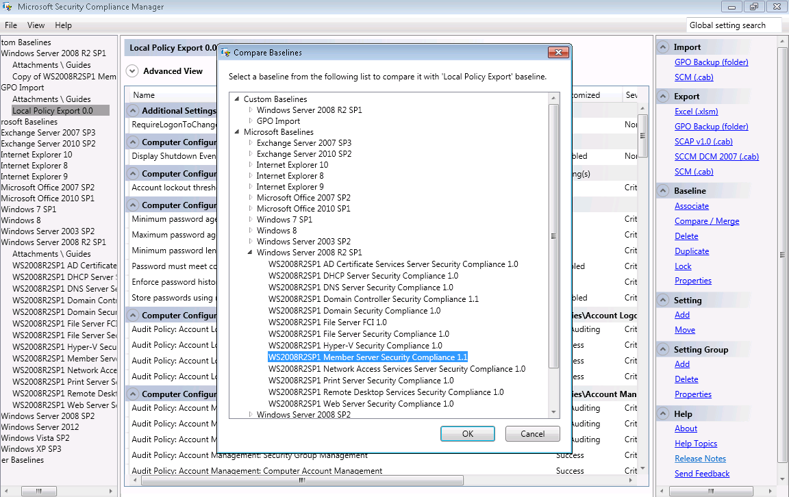Viewport: 789px width, 497px height.
Task: Collapse the Additional Settings group
Action: pyautogui.click(x=133, y=111)
